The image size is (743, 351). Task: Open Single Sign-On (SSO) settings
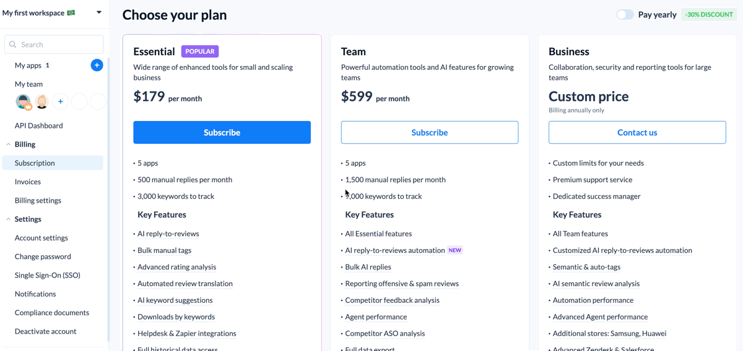[48, 275]
